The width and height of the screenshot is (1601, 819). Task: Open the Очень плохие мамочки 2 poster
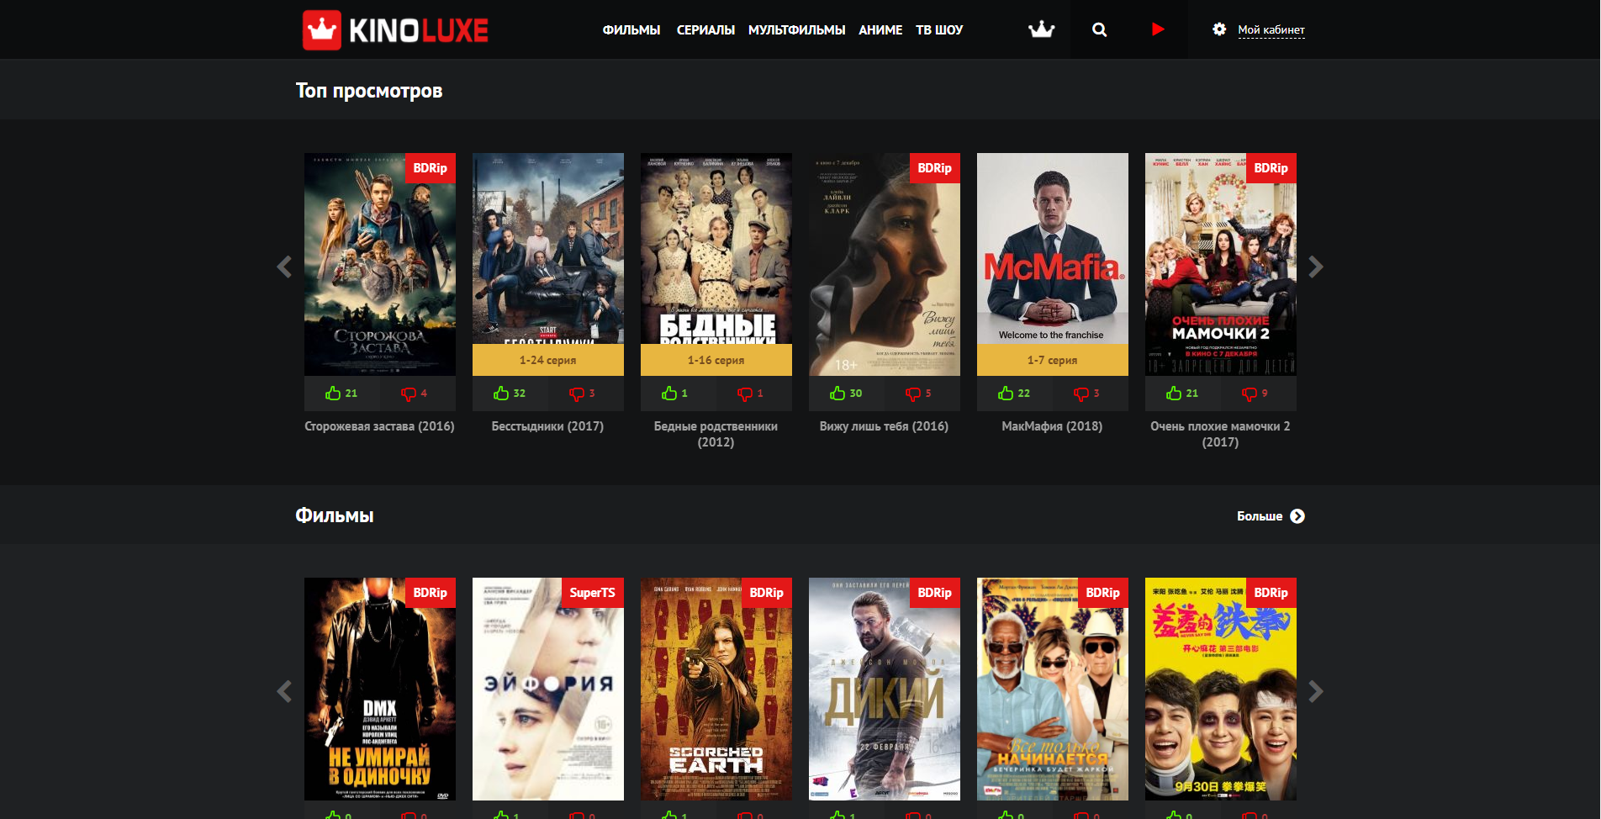click(x=1221, y=264)
